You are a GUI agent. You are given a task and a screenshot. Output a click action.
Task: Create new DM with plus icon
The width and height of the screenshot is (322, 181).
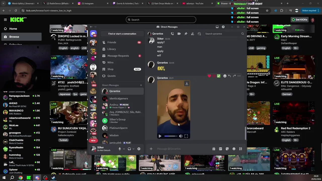(x=141, y=85)
